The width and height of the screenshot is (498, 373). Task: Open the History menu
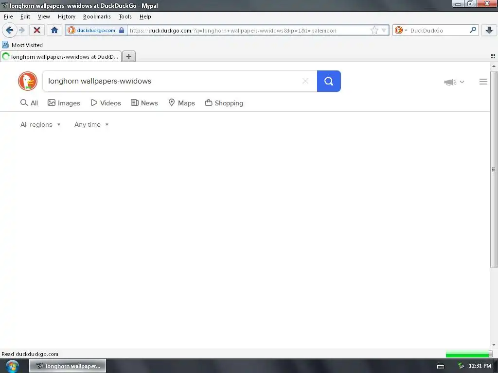(66, 17)
